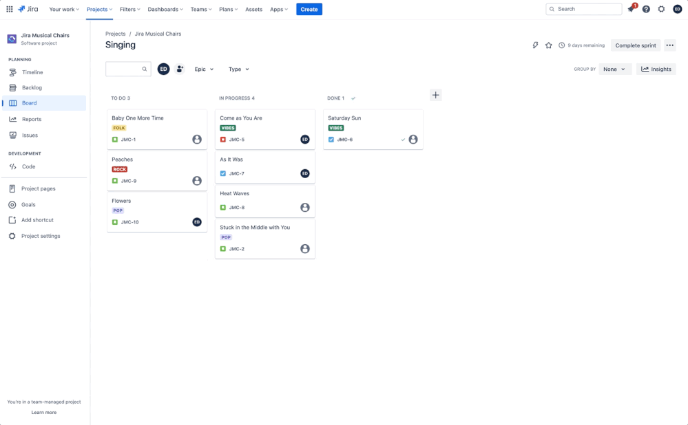Click the VIBES label on Saturday Sun
This screenshot has width=688, height=425.
click(x=335, y=128)
